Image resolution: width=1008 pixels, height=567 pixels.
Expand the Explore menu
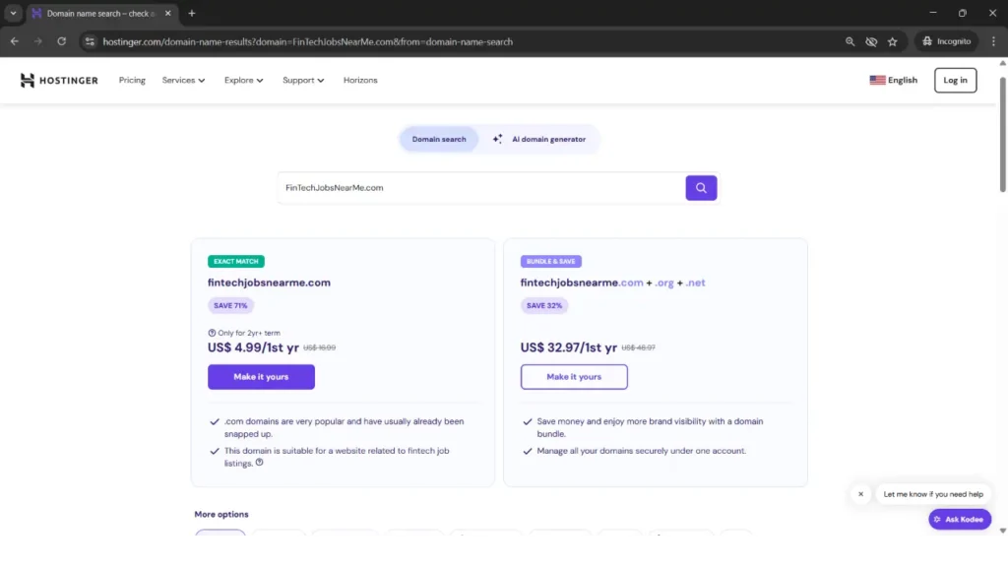tap(244, 81)
